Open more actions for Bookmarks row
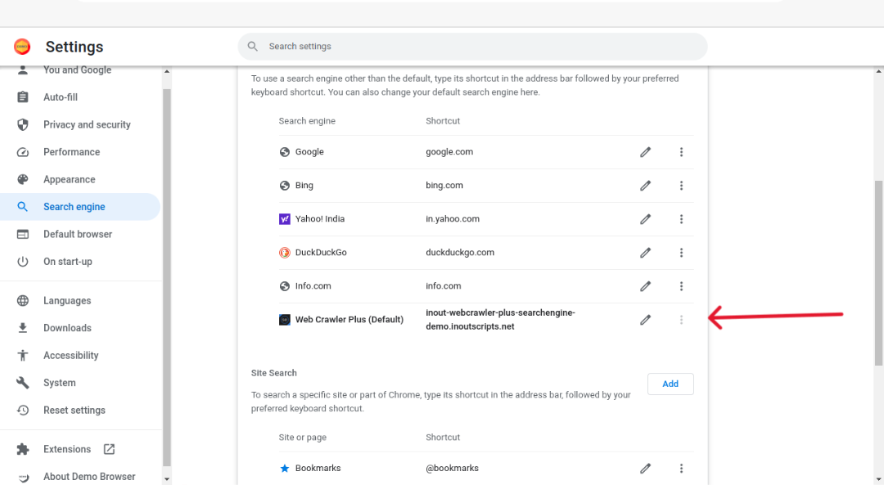 click(681, 468)
